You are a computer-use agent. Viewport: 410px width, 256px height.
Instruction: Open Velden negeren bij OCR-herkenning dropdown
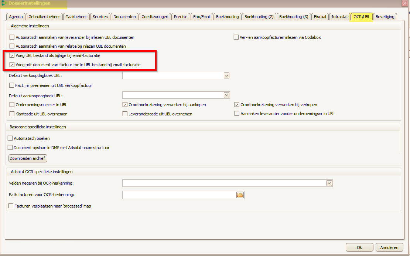pos(329,183)
